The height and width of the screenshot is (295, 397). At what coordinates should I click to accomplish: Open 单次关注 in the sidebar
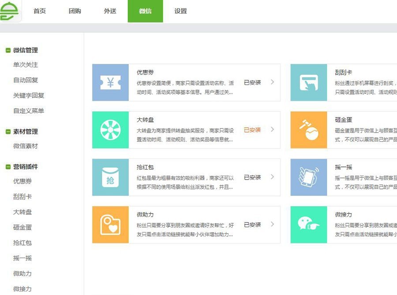pos(26,65)
